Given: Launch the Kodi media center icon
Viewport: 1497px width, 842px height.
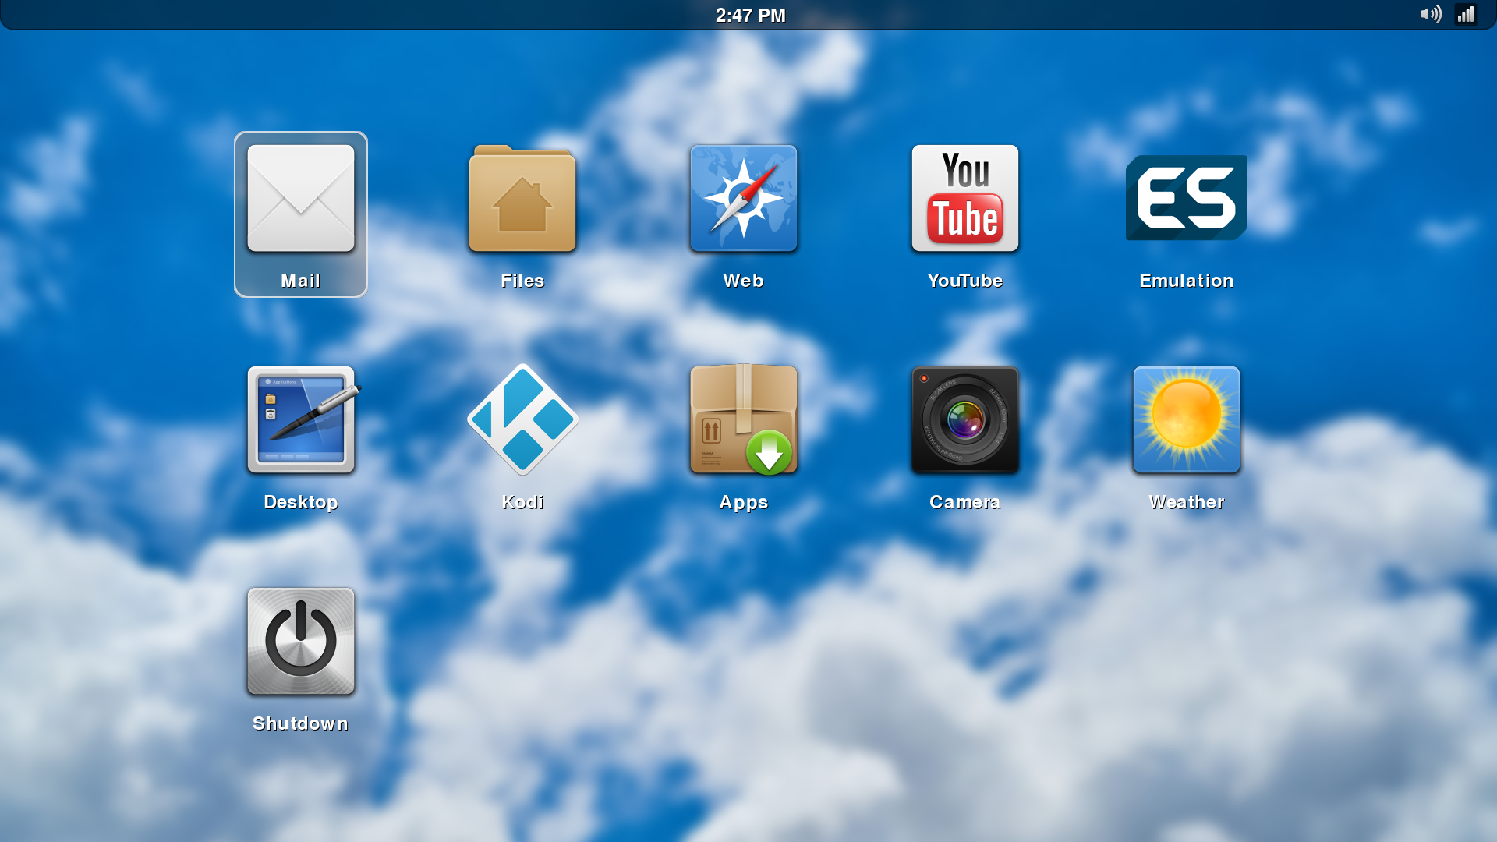Looking at the screenshot, I should point(522,419).
